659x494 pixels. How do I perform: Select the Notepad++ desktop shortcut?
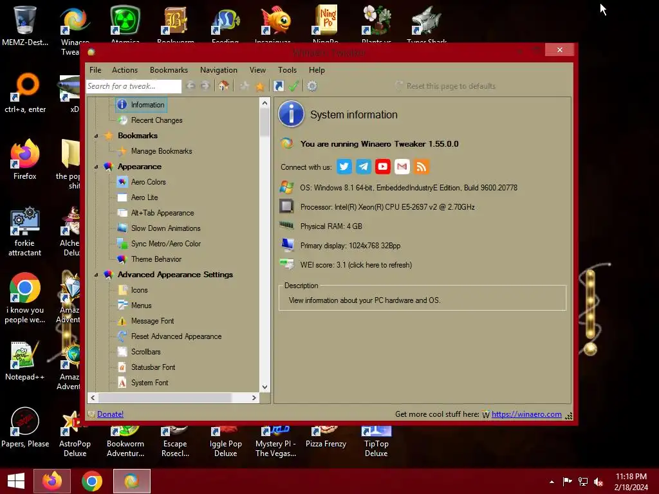[25, 360]
